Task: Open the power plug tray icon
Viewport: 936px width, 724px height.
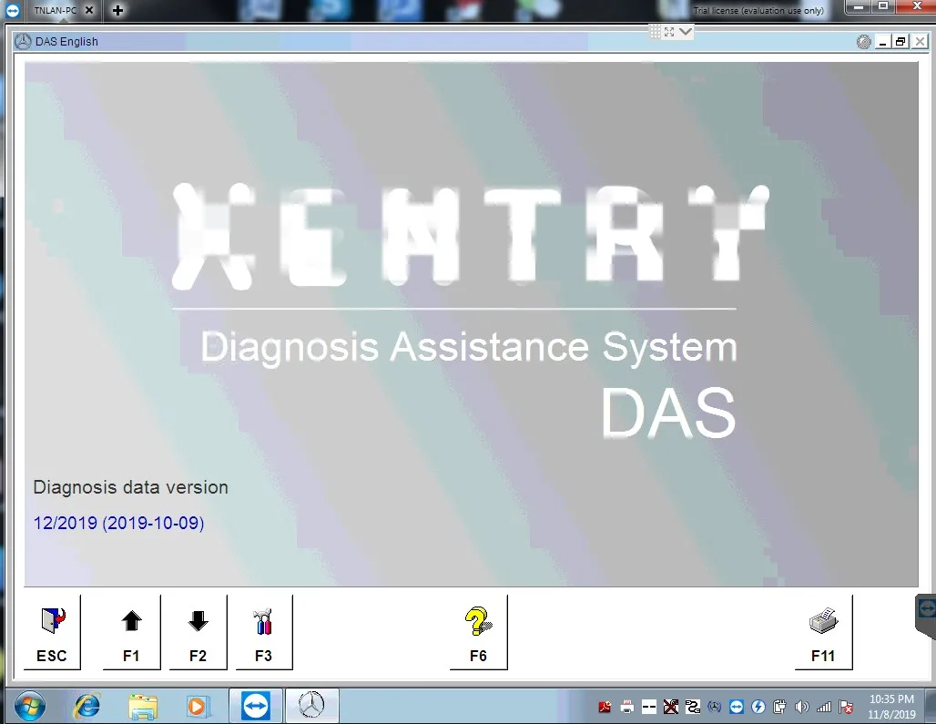Action: pyautogui.click(x=779, y=708)
